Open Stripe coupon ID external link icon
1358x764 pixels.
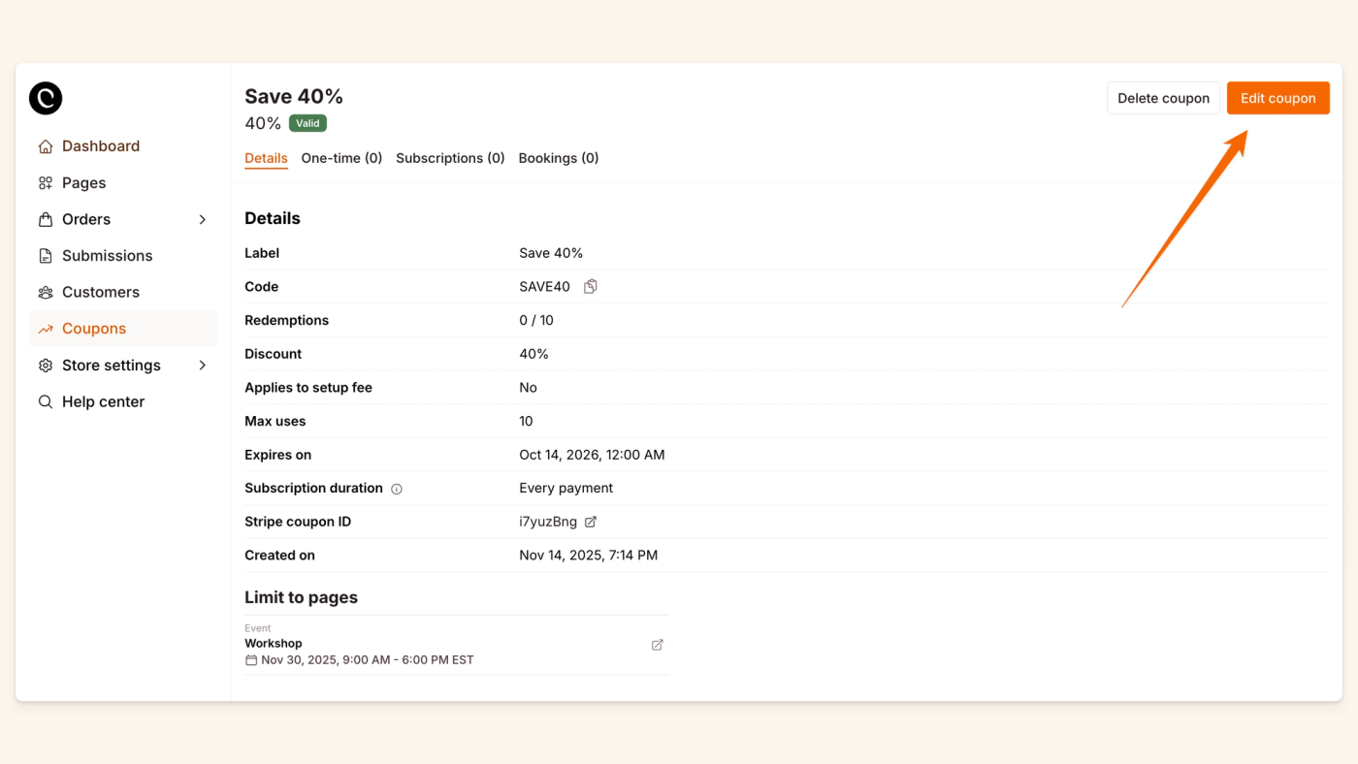click(591, 522)
